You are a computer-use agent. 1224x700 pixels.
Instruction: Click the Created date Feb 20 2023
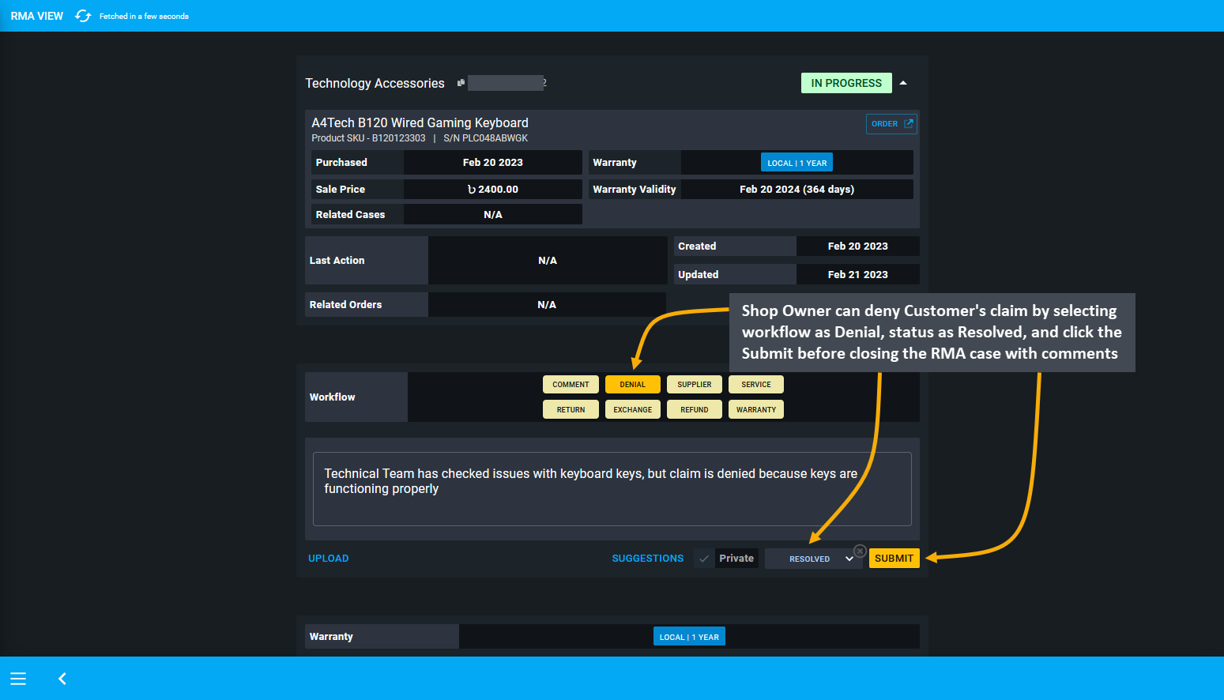pos(857,247)
